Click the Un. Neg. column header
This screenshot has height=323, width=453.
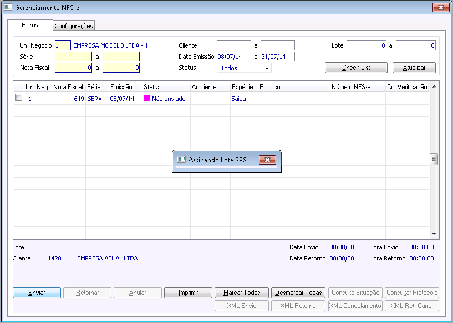37,87
